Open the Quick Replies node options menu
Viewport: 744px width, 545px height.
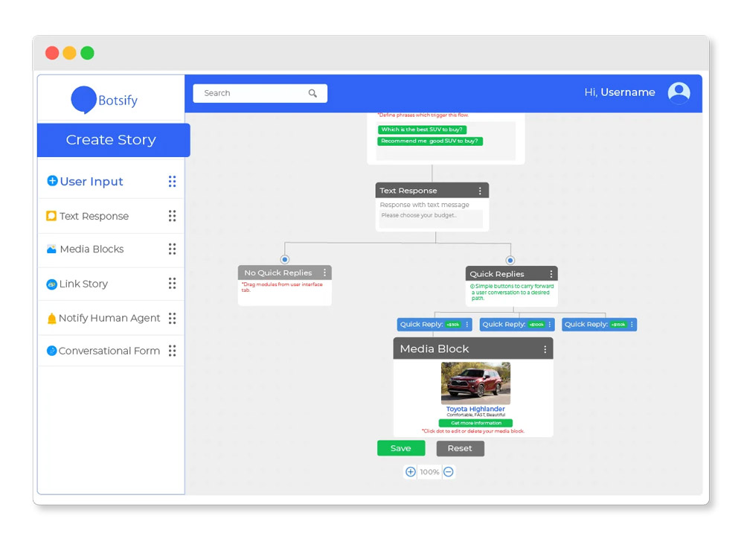point(550,273)
